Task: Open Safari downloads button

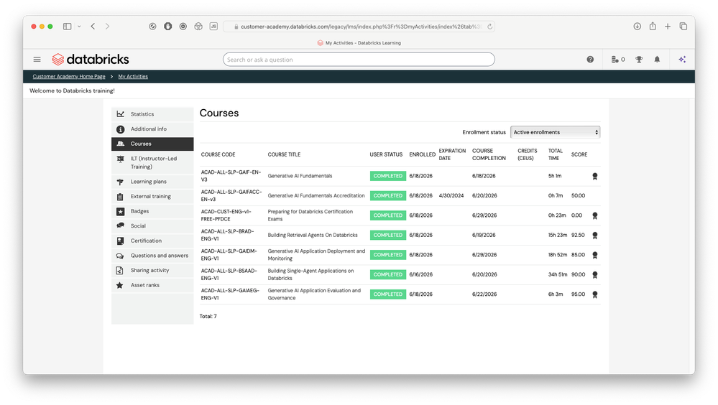Action: coord(637,27)
